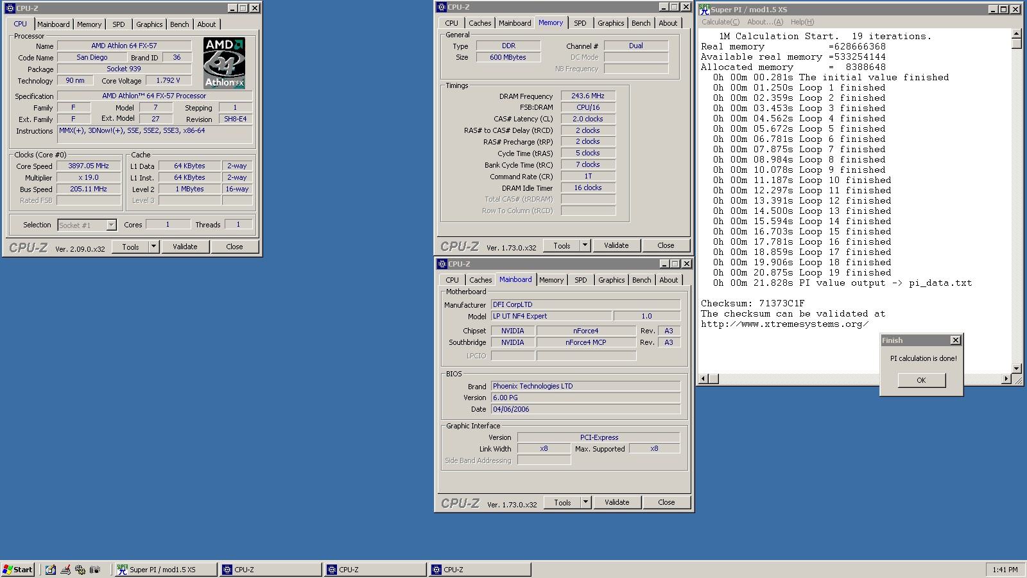Click Super PI horizontal scrollbar left arrow
The height and width of the screenshot is (578, 1027).
(x=703, y=379)
